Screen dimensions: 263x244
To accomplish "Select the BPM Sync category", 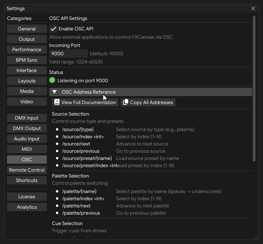I will click(x=27, y=60).
